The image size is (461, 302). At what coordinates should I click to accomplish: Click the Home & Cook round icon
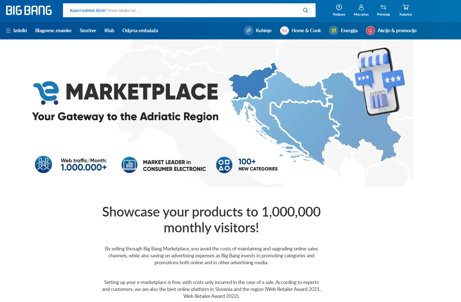284,31
